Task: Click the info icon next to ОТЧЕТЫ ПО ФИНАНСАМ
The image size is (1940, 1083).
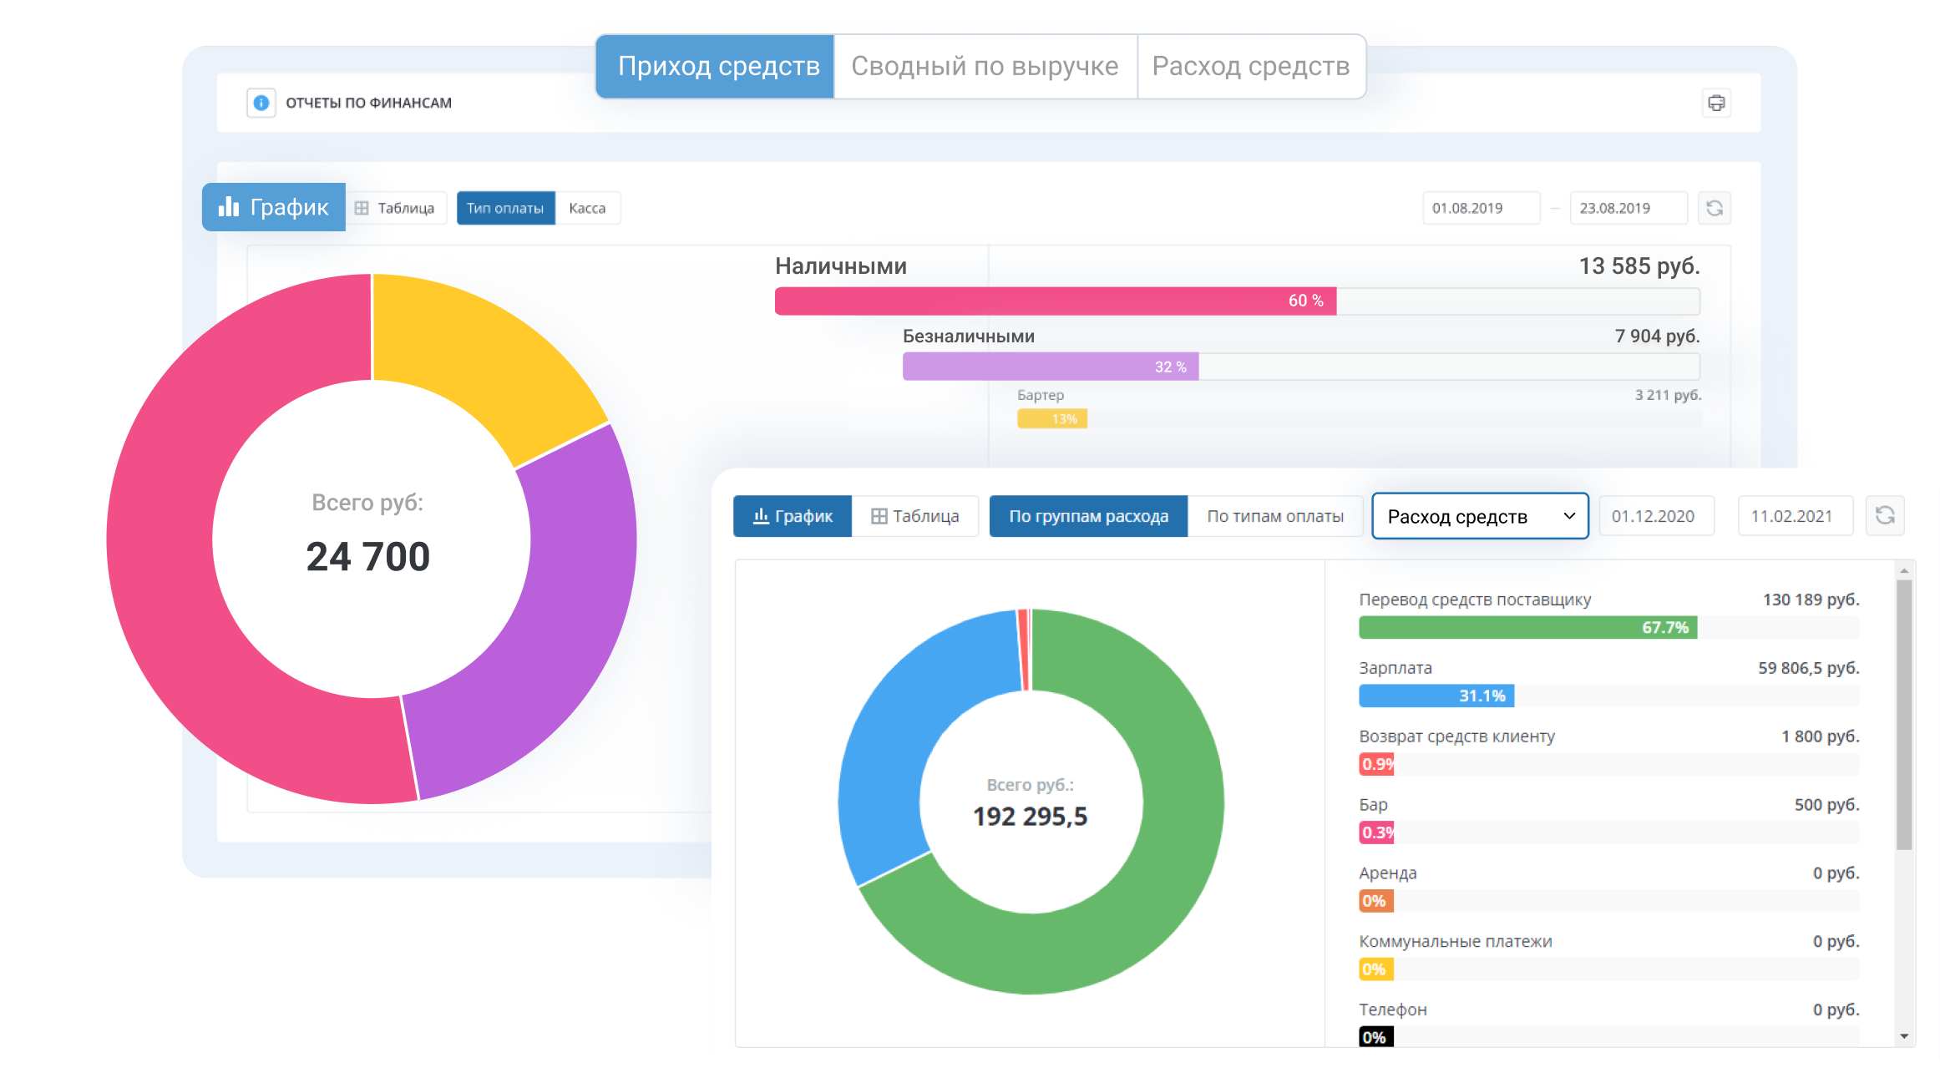Action: pyautogui.click(x=260, y=103)
